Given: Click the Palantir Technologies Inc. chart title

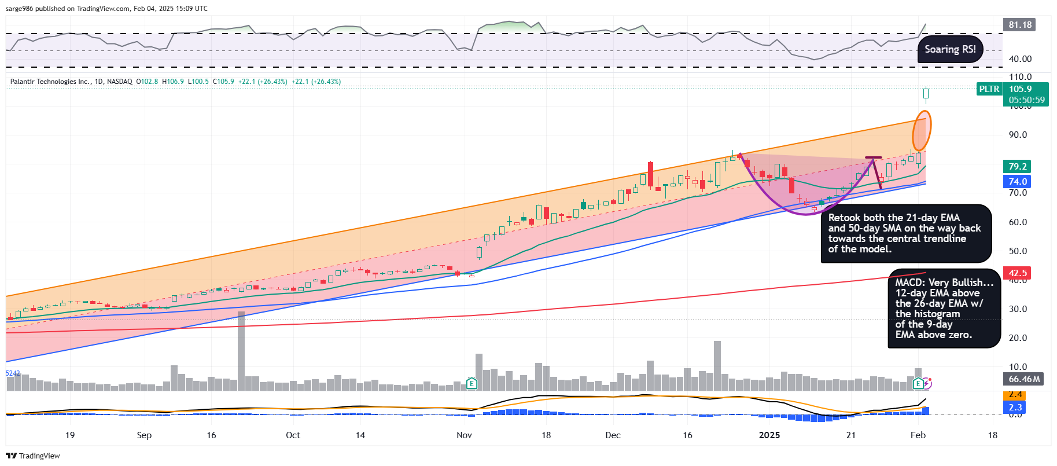Looking at the screenshot, I should point(71,82).
